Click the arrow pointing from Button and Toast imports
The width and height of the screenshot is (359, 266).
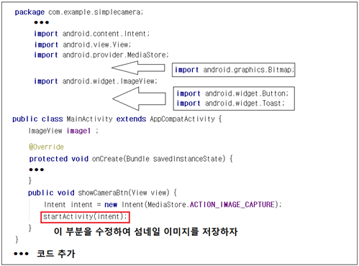point(140,98)
